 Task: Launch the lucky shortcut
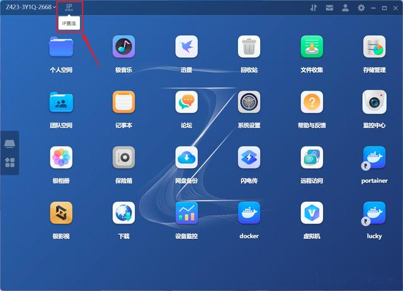[374, 212]
